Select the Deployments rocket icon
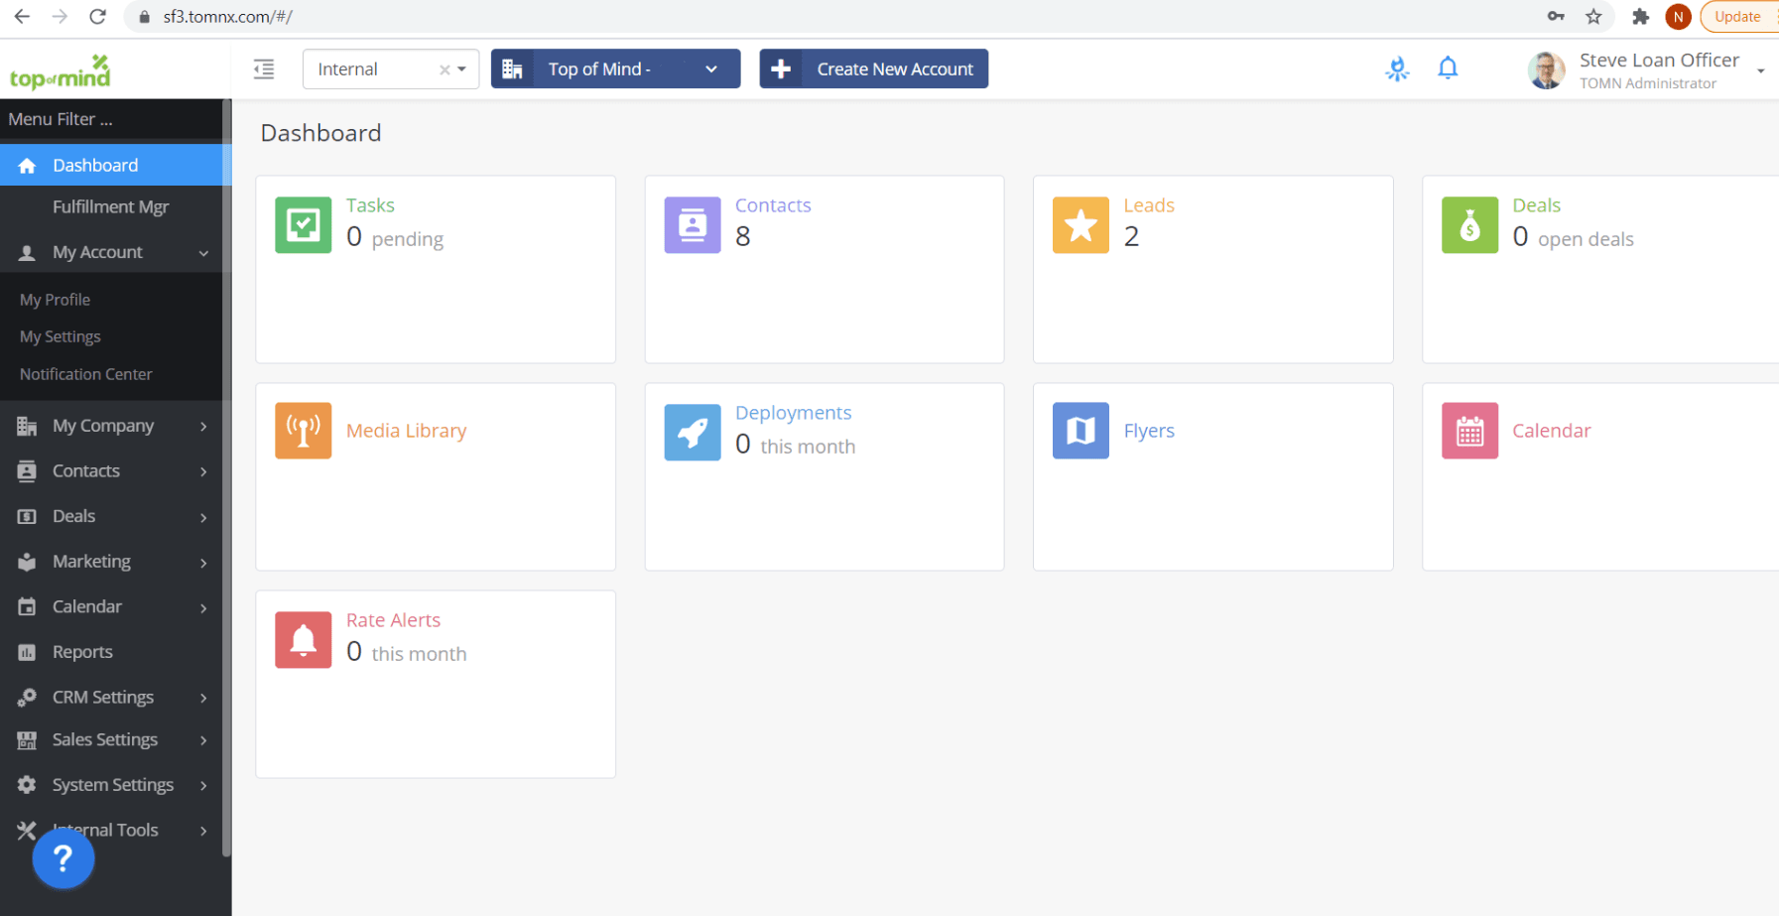This screenshot has height=916, width=1779. 692,432
